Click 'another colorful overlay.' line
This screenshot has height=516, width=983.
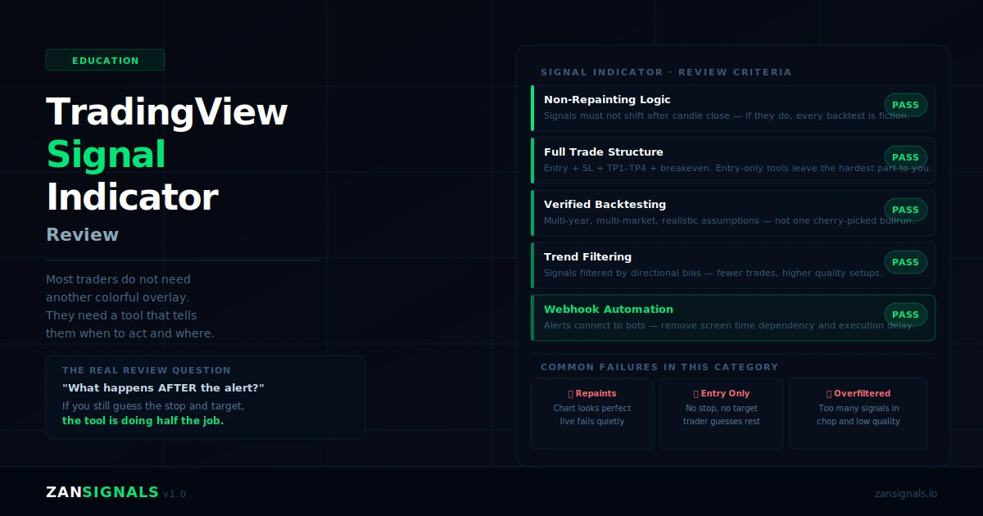[117, 297]
